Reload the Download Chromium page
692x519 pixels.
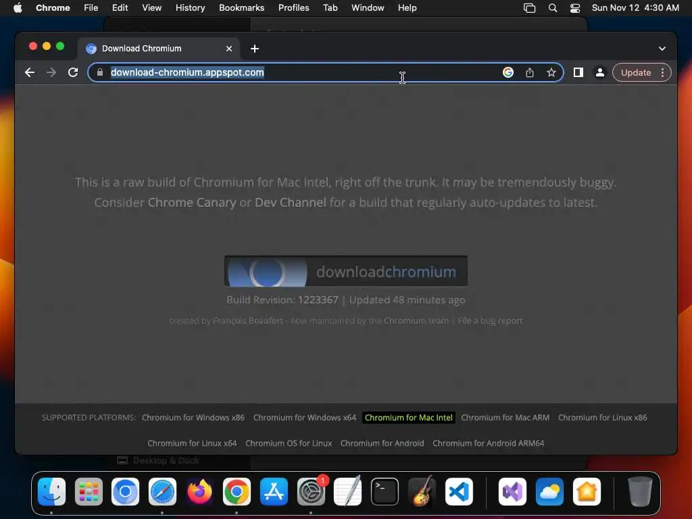coord(73,72)
